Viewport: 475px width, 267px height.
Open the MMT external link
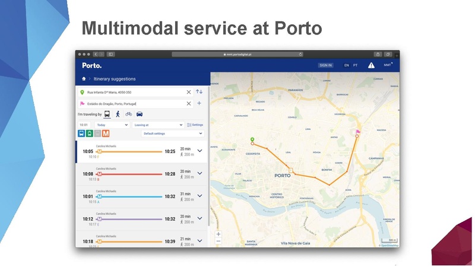click(x=388, y=65)
